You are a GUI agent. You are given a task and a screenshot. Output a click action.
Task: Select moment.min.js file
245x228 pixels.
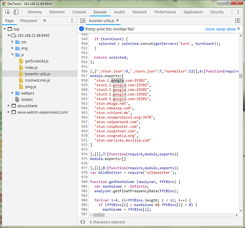(x=37, y=80)
